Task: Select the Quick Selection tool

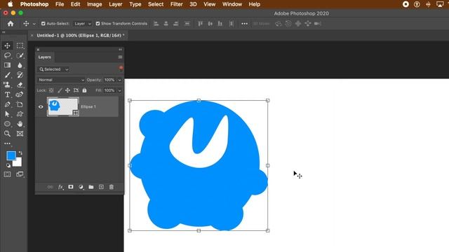Action: (x=20, y=55)
